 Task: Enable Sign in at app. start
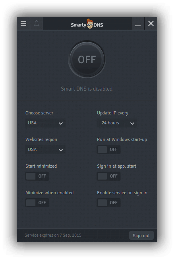pos(108,176)
